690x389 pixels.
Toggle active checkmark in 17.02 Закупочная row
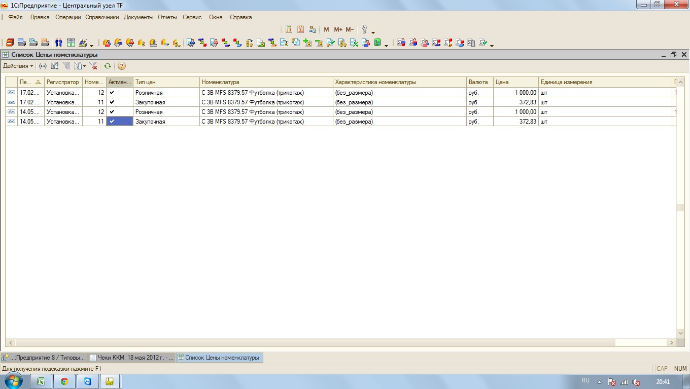[112, 102]
